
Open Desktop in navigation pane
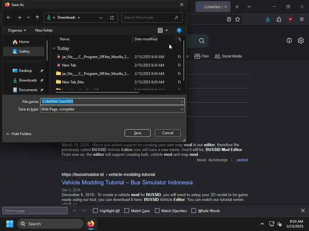pyautogui.click(x=25, y=71)
